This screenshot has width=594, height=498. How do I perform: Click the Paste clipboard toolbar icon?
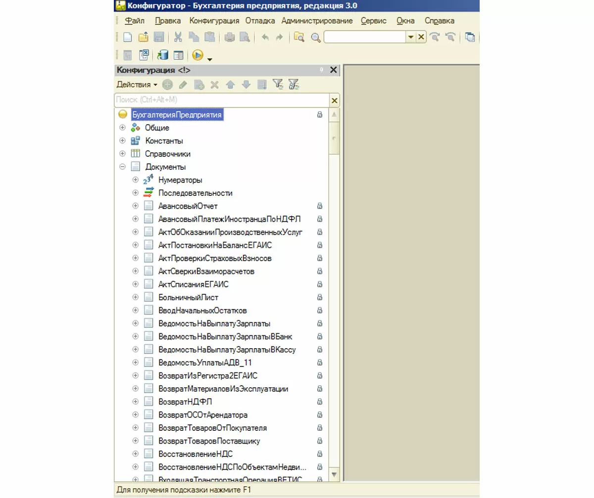[x=209, y=37]
